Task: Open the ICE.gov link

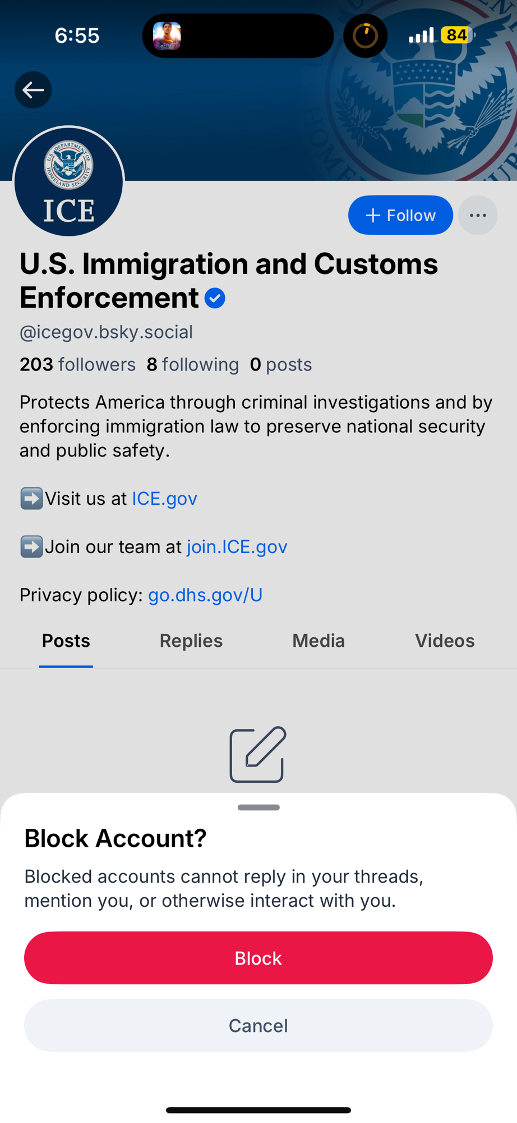Action: point(165,499)
